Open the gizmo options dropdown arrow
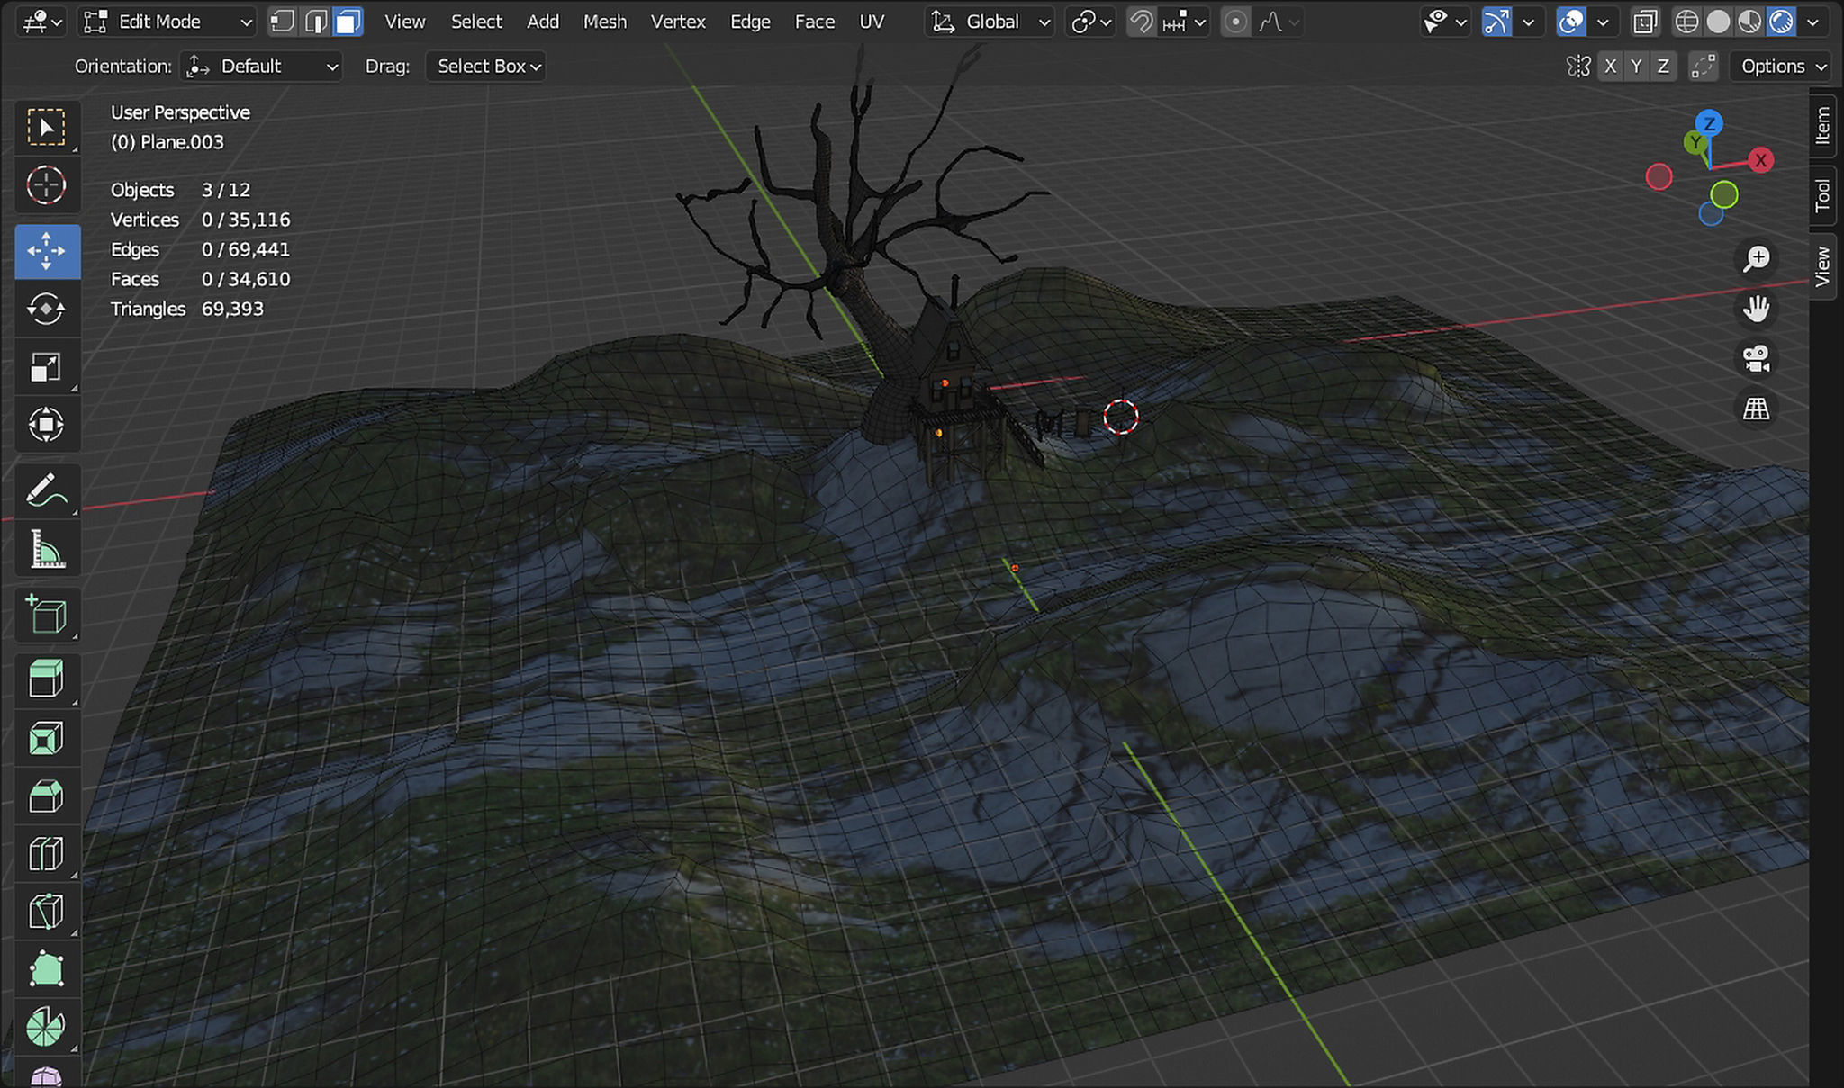This screenshot has width=1844, height=1088. click(x=1528, y=22)
